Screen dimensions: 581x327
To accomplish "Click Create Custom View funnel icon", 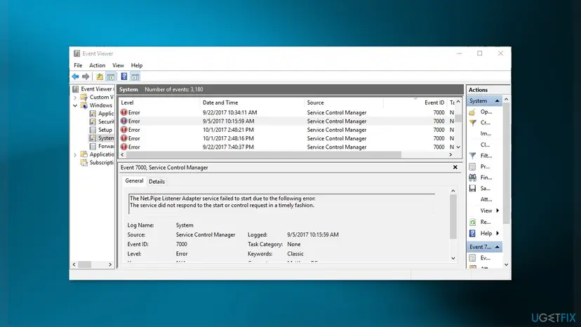I will click(x=472, y=123).
